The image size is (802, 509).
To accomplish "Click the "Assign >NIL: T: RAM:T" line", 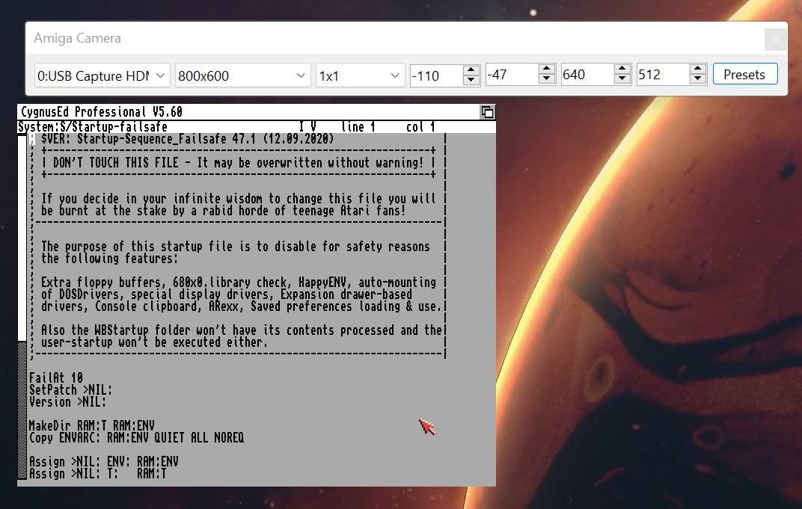I will coord(98,474).
